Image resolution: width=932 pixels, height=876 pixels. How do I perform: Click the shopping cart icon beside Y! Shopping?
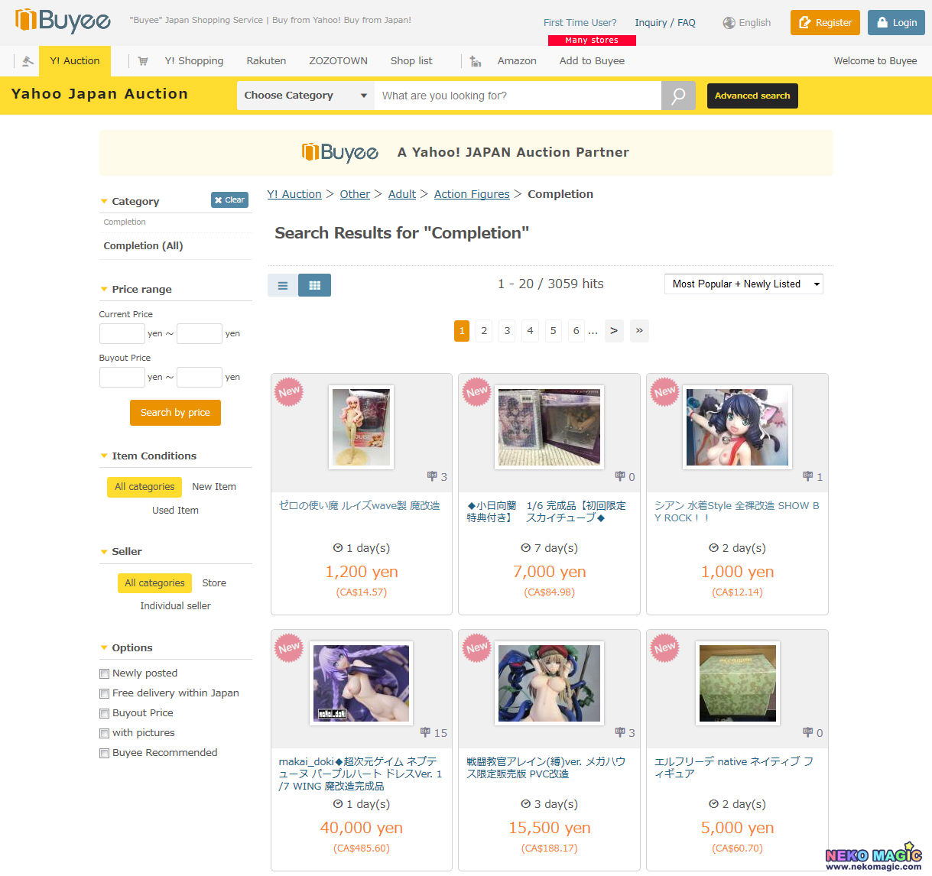click(143, 61)
